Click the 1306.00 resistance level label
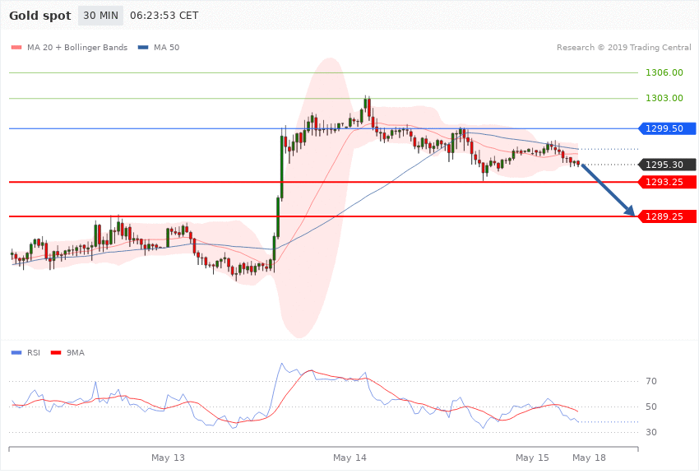This screenshot has height=474, width=699. [664, 72]
